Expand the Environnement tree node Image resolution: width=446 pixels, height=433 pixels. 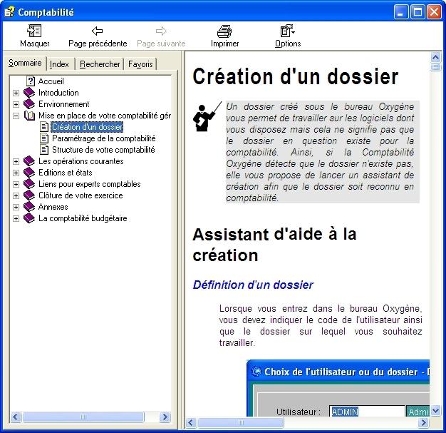[16, 104]
